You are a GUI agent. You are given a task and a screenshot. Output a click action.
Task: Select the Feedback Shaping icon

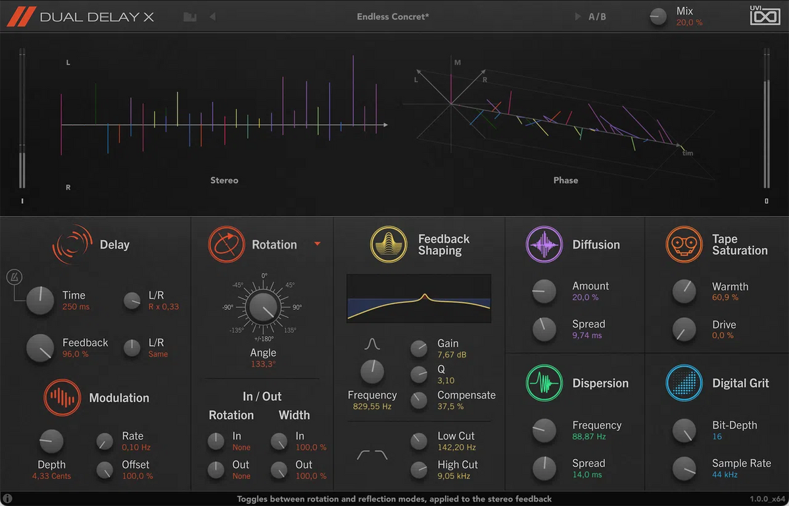click(388, 243)
